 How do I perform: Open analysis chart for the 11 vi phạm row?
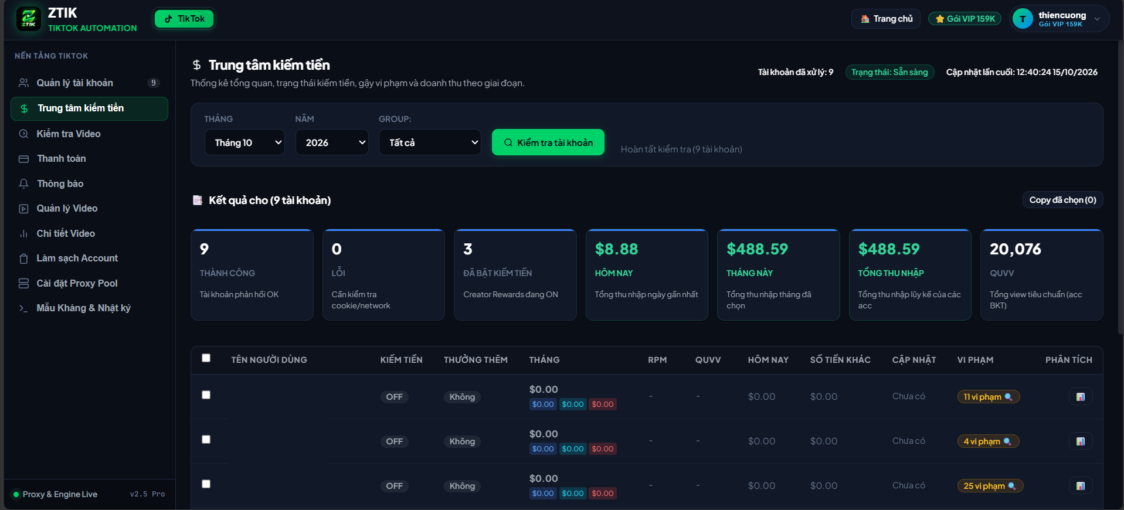tap(1081, 397)
